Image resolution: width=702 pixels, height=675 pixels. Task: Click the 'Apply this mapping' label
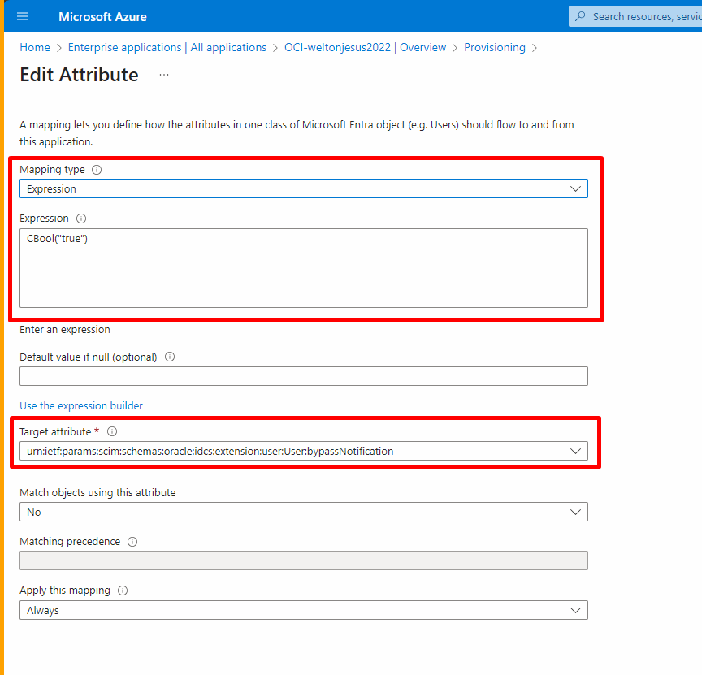(x=65, y=591)
